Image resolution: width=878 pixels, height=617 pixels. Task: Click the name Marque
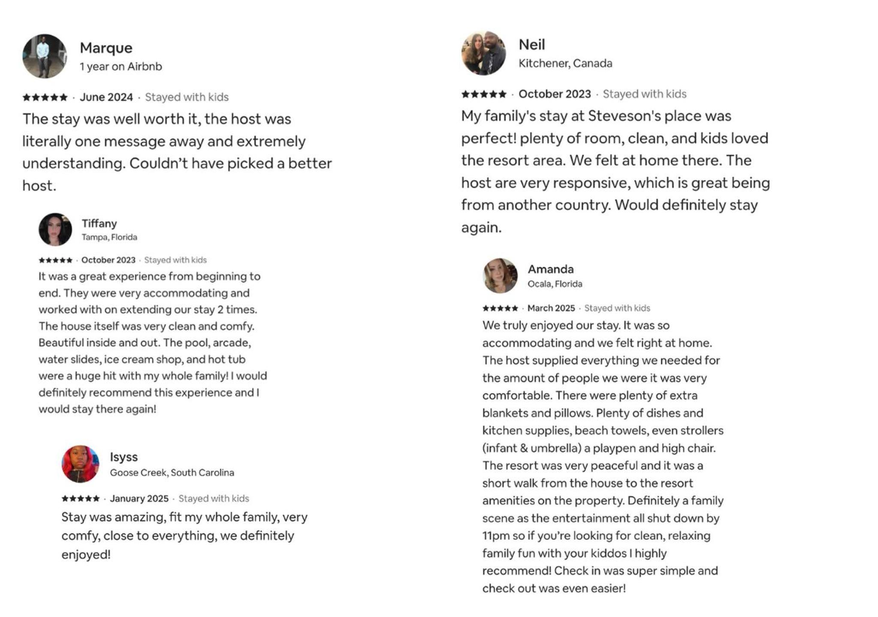[106, 48]
